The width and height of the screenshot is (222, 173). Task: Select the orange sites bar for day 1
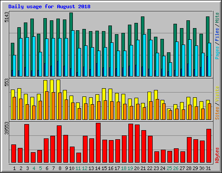14,108
